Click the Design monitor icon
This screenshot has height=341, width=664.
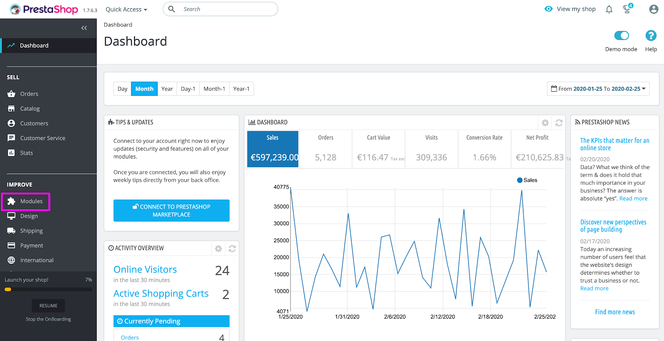(11, 216)
